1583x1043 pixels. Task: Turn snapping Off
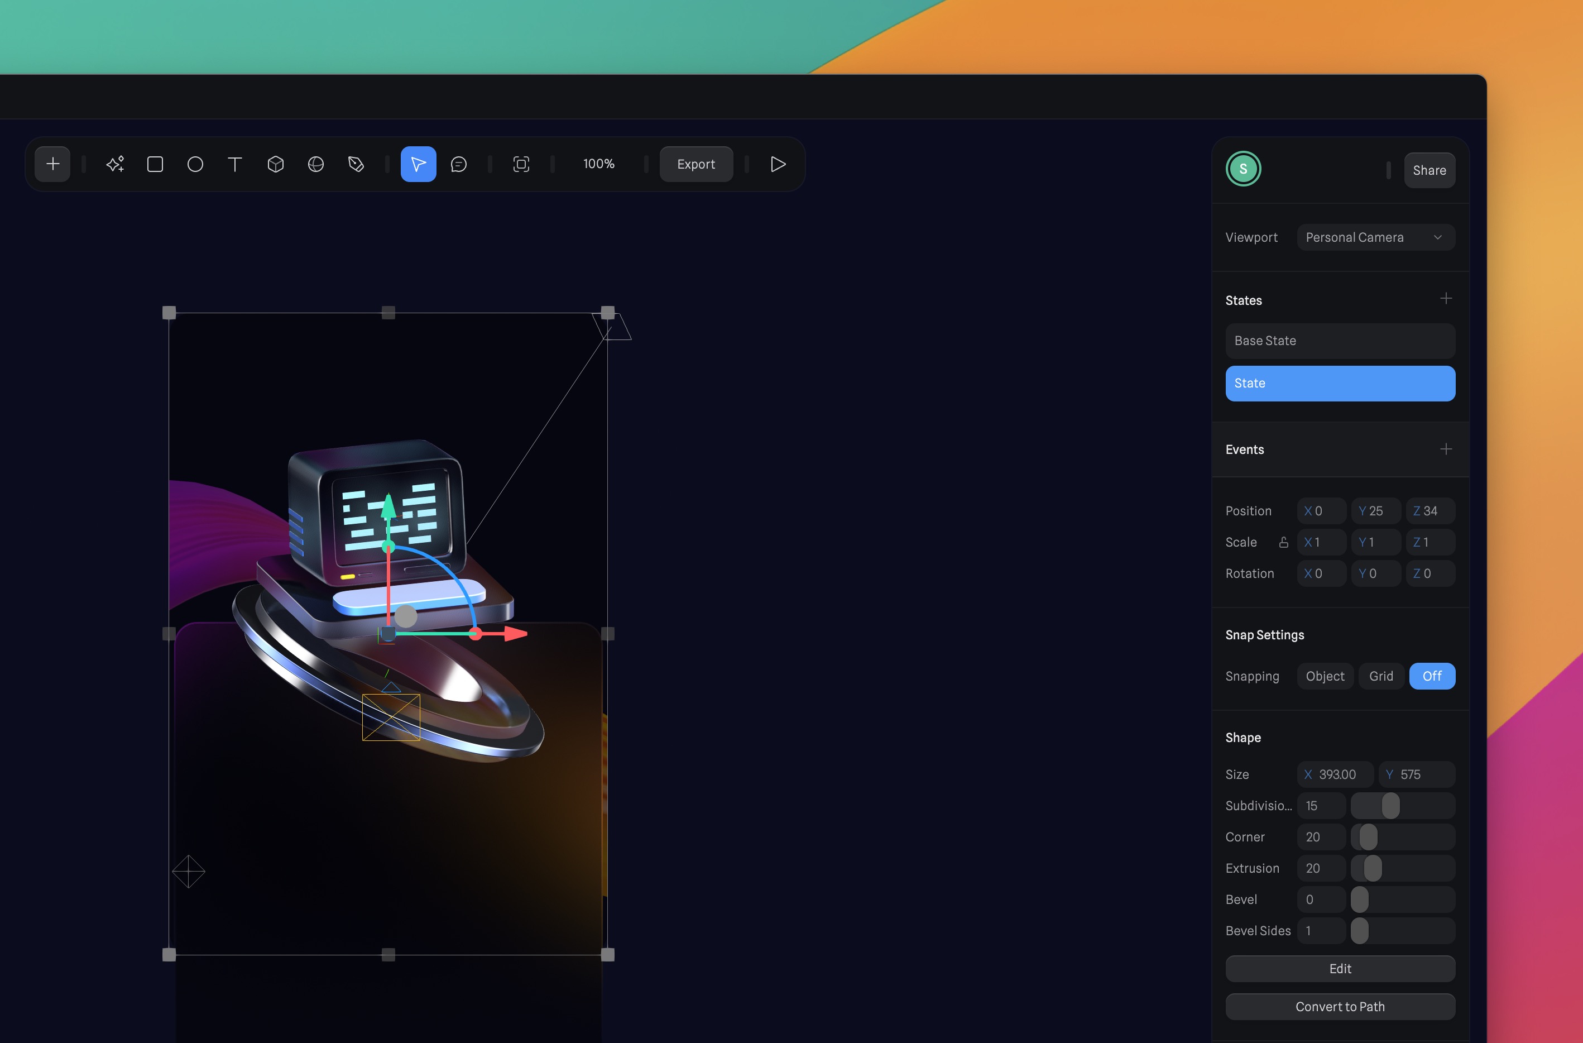tap(1431, 676)
